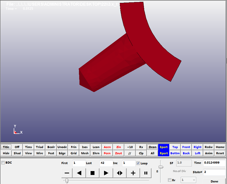Click the Time value field
This screenshot has height=184, width=227.
[x=214, y=163]
